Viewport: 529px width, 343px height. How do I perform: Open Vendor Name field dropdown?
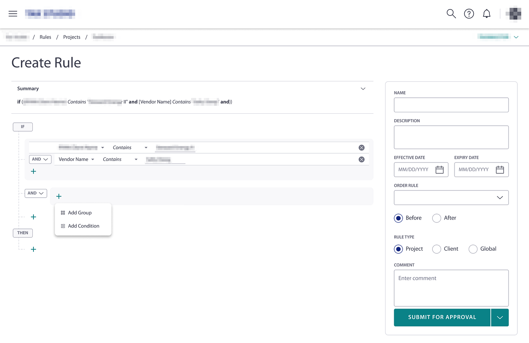pyautogui.click(x=76, y=159)
